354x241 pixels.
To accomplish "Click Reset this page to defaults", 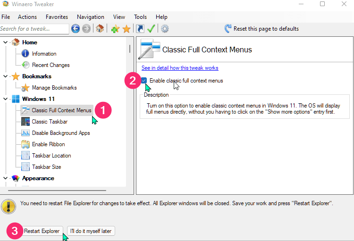I will [x=266, y=29].
